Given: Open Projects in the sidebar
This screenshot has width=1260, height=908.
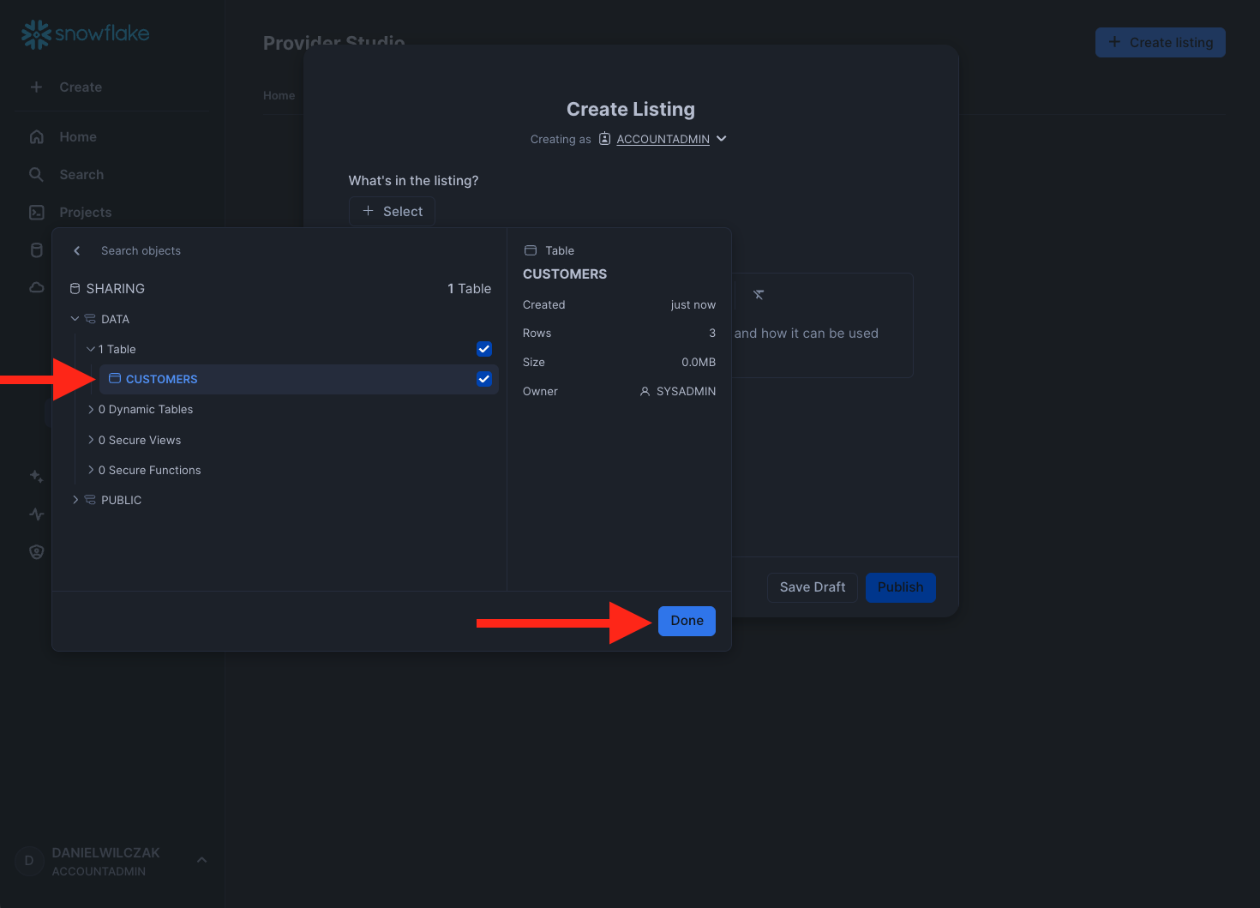Looking at the screenshot, I should click(x=85, y=213).
